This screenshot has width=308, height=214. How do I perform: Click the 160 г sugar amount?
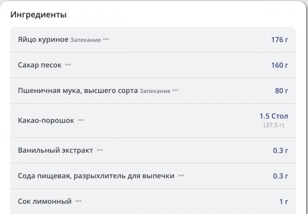(x=279, y=65)
